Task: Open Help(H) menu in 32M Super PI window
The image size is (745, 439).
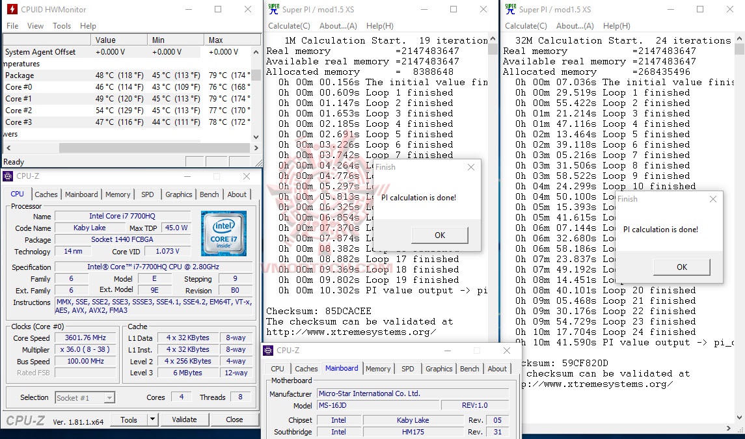Action: click(617, 25)
